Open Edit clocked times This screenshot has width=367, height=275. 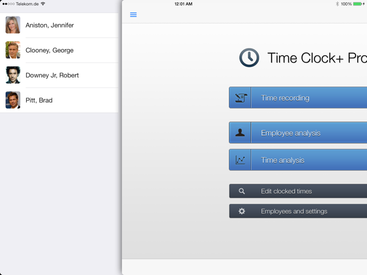[x=298, y=191]
